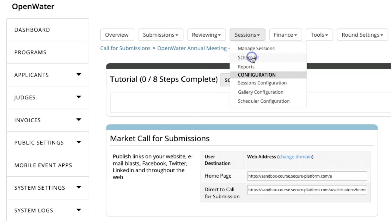Select Programs in the sidebar
Image resolution: width=391 pixels, height=221 pixels.
(x=30, y=52)
